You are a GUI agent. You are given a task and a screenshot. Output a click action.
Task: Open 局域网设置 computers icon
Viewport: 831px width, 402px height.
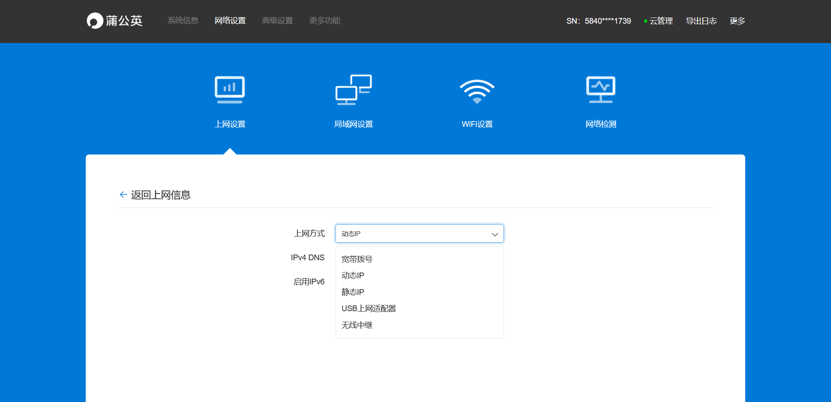tap(354, 90)
